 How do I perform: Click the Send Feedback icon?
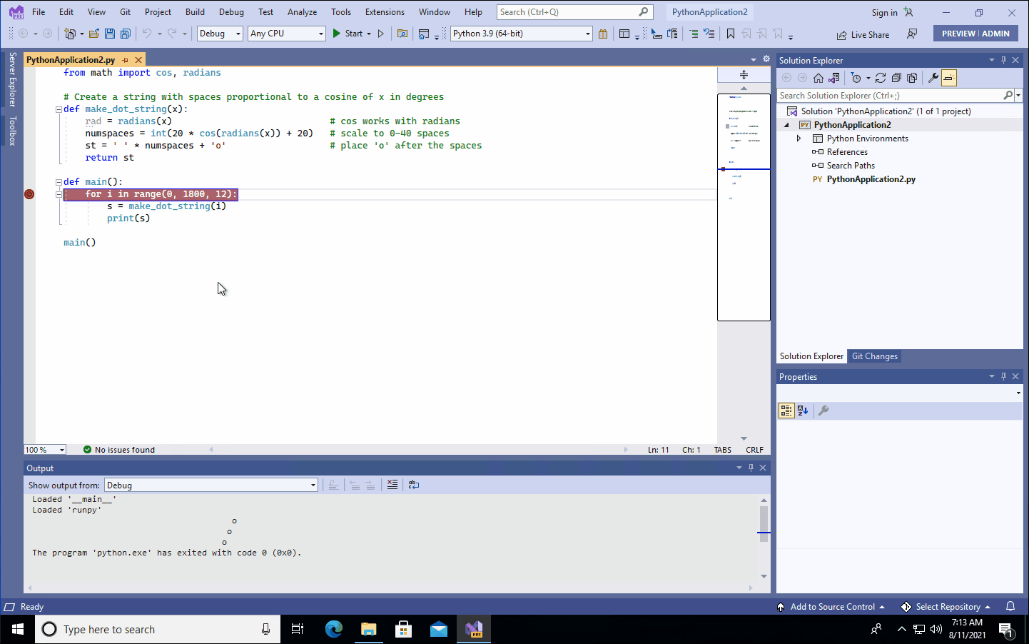[912, 34]
